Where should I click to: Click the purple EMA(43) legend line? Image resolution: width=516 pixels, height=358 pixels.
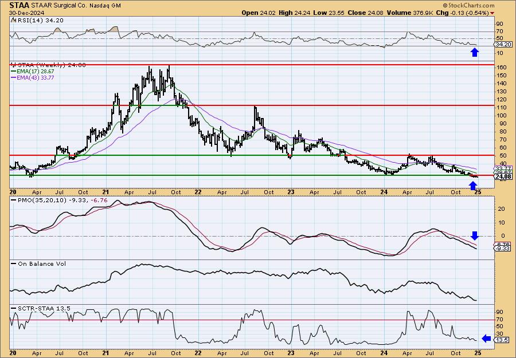pos(14,78)
